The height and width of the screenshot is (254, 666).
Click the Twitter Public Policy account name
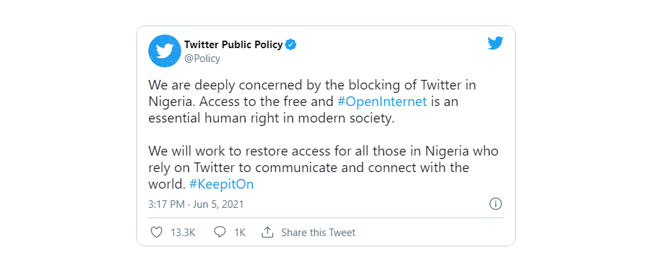(x=233, y=45)
